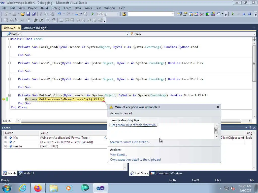Image resolution: width=258 pixels, height=193 pixels.
Task: Open the Button1 class name dropdown
Action: pyautogui.click(x=127, y=34)
